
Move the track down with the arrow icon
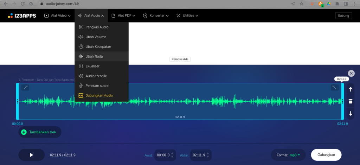(351, 114)
